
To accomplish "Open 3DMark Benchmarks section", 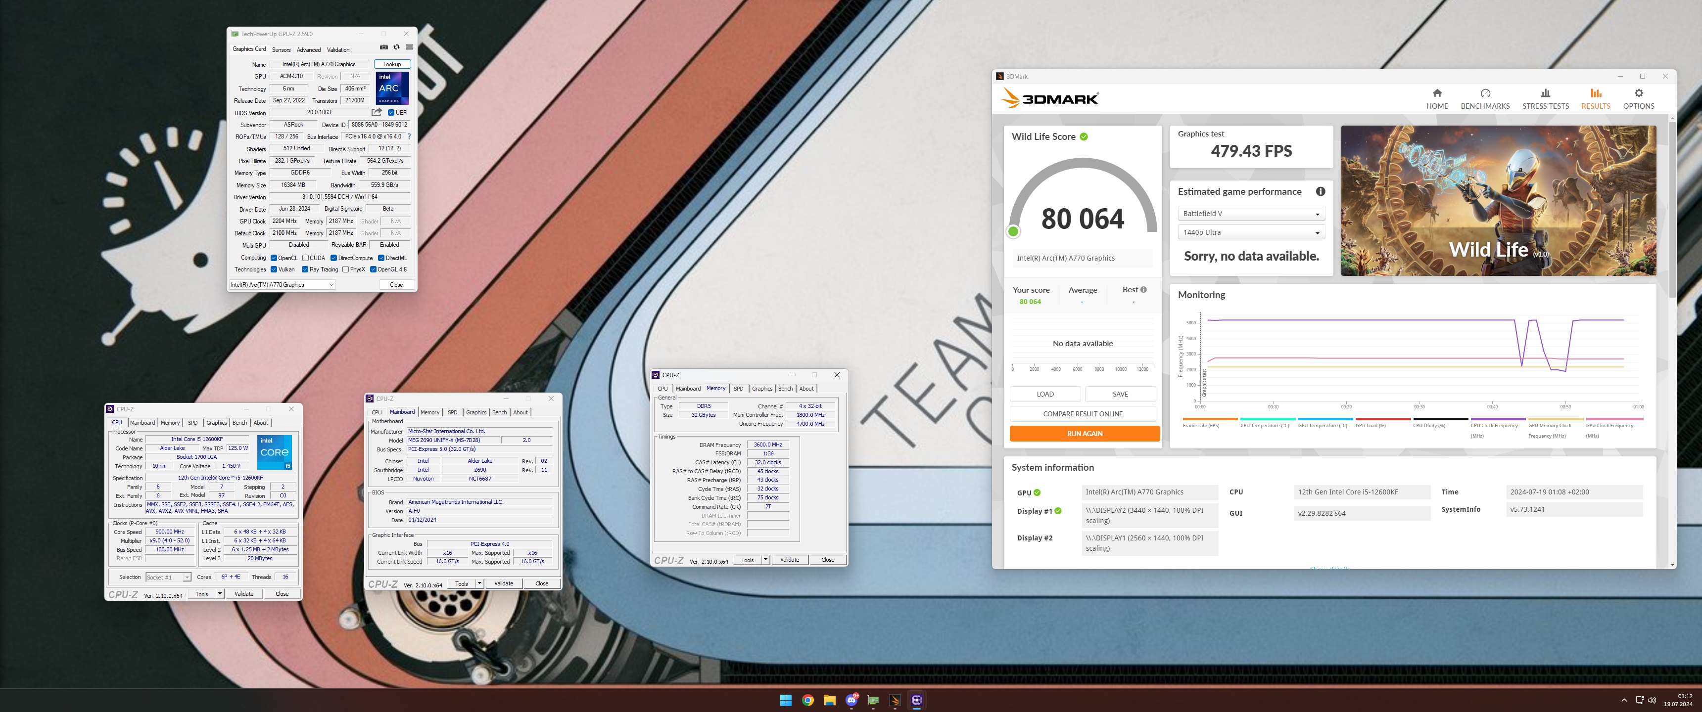I will tap(1485, 98).
